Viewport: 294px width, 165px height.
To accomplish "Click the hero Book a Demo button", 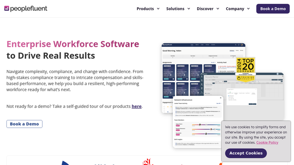I will (25, 124).
